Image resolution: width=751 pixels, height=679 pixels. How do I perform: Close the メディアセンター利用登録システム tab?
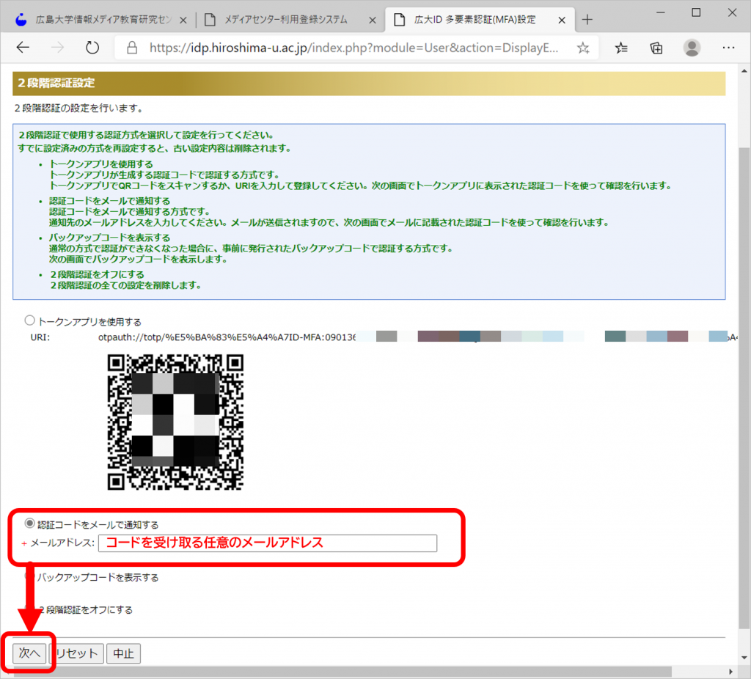pos(372,20)
